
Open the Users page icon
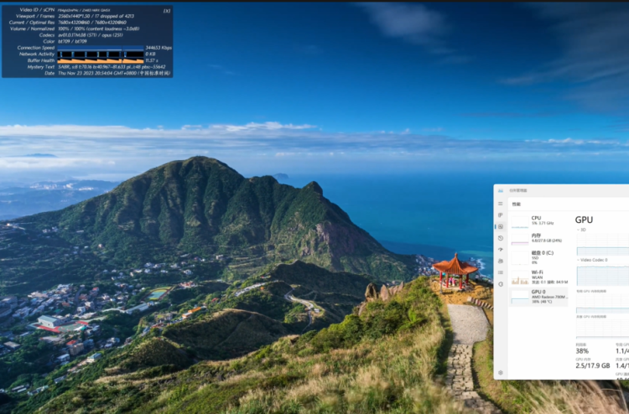click(x=500, y=261)
